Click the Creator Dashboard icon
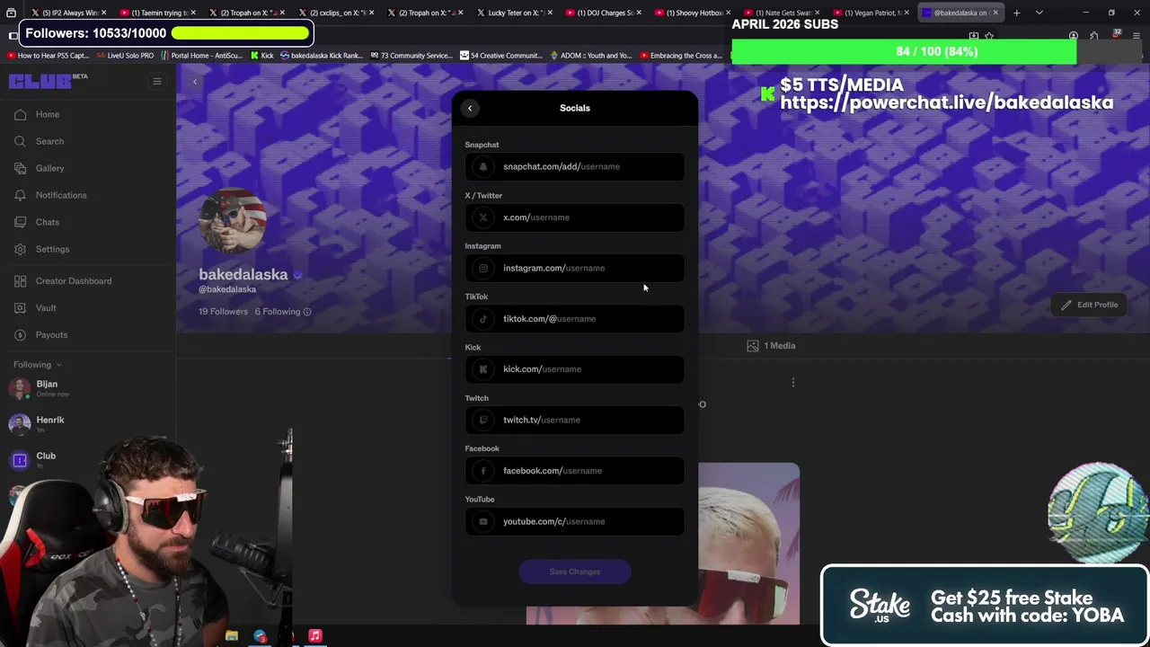The width and height of the screenshot is (1150, 647). (x=20, y=280)
